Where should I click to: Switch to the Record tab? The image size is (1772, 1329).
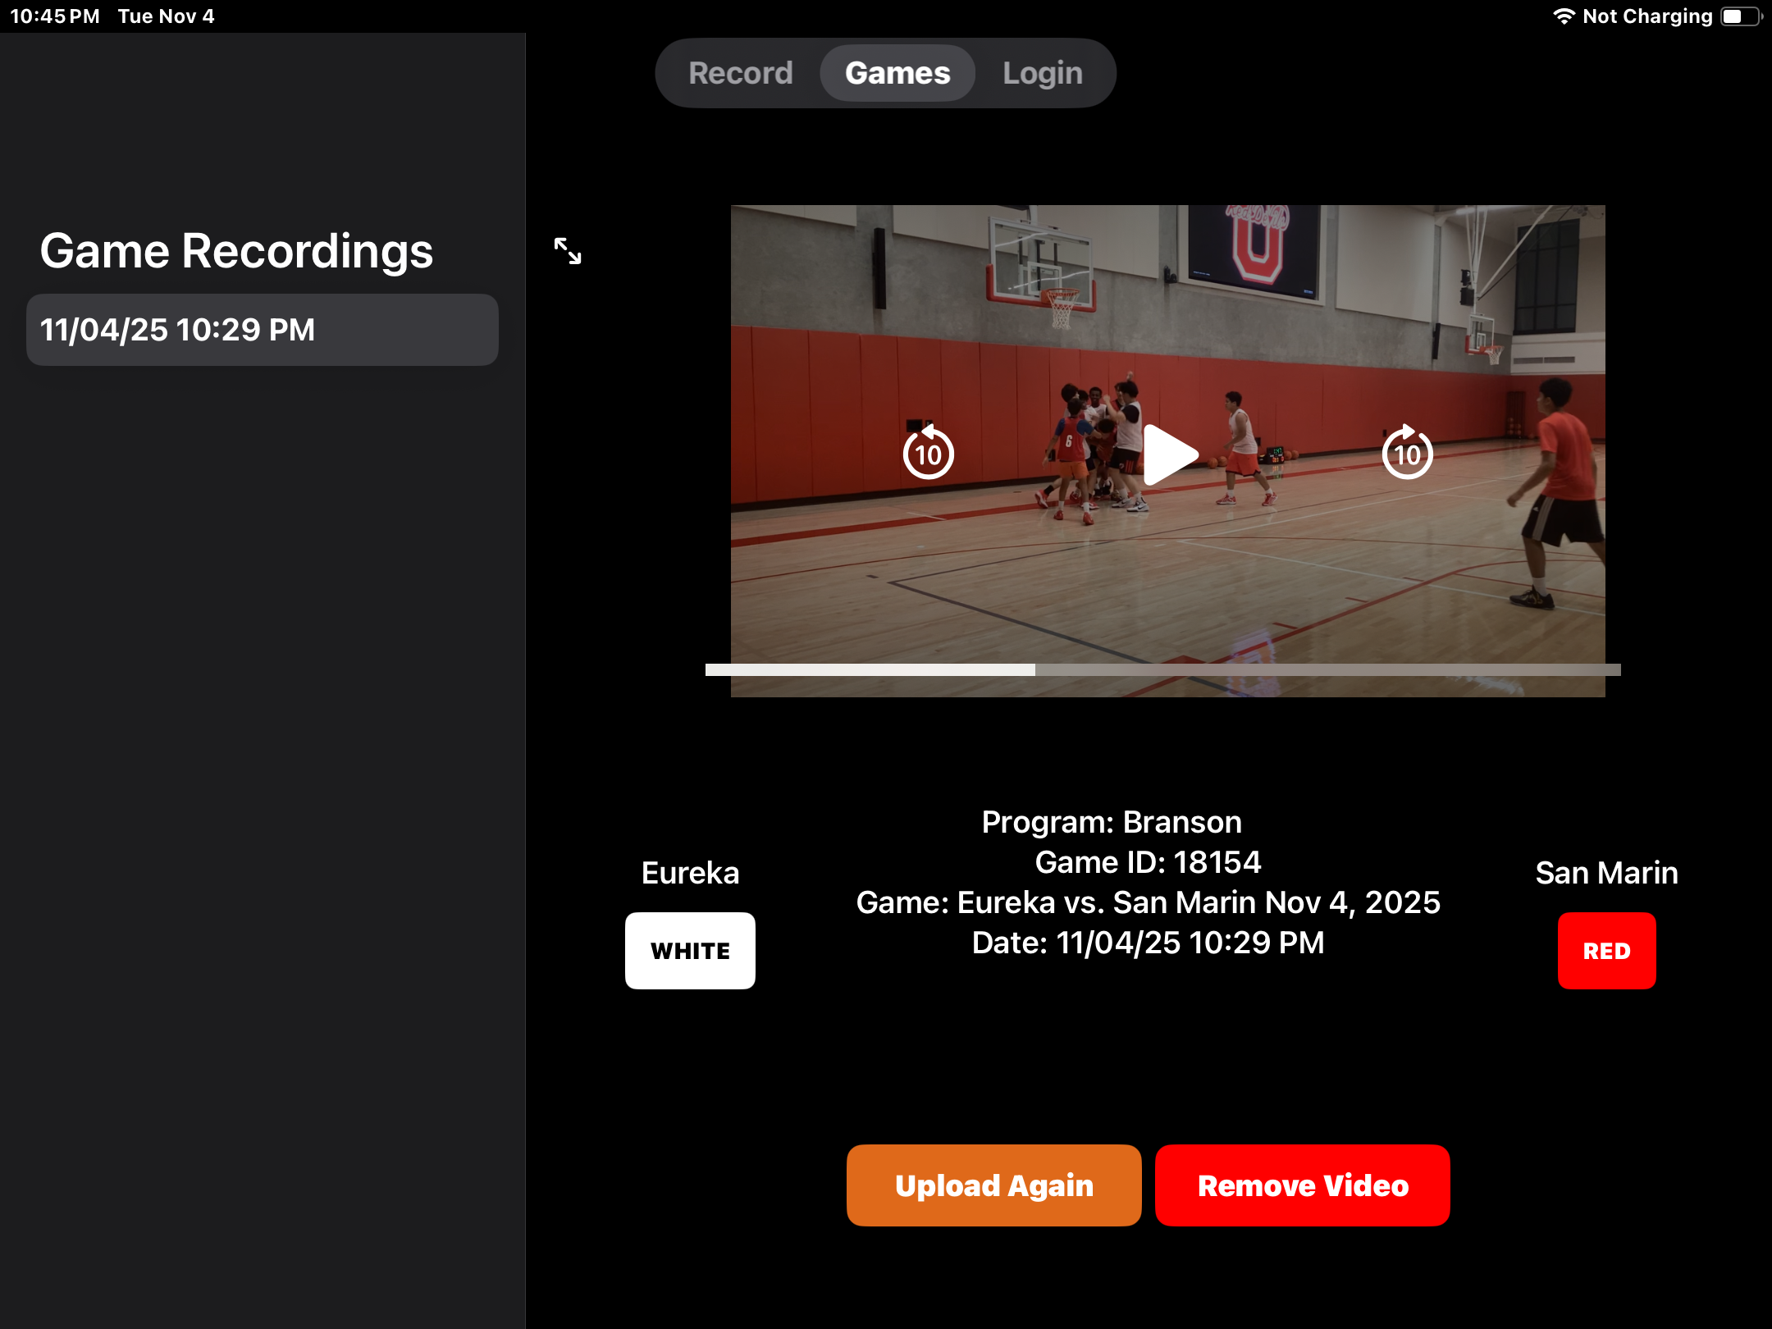click(740, 73)
